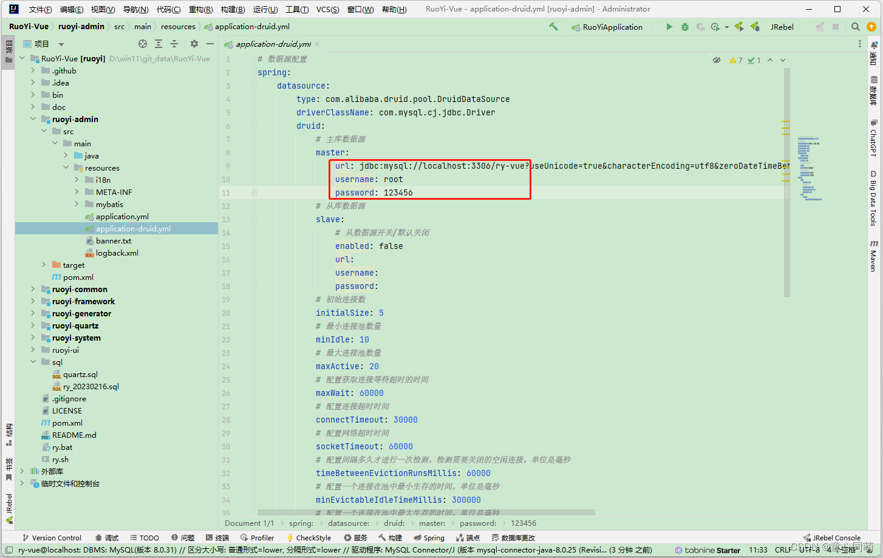Click the master: breadcrumb below editor
This screenshot has width=883, height=558.
pyautogui.click(x=432, y=523)
